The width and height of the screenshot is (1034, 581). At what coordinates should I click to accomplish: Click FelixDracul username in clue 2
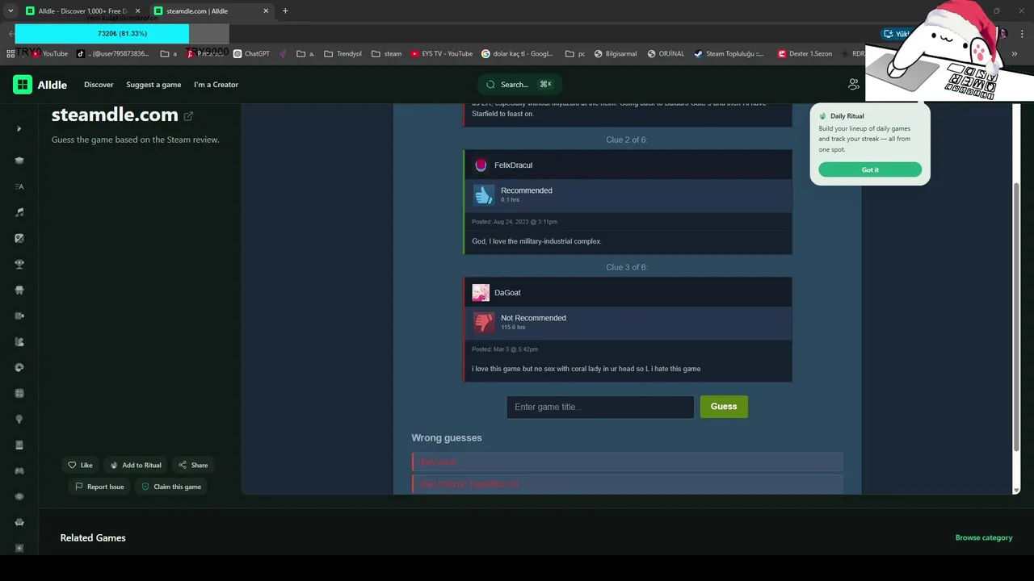click(513, 165)
